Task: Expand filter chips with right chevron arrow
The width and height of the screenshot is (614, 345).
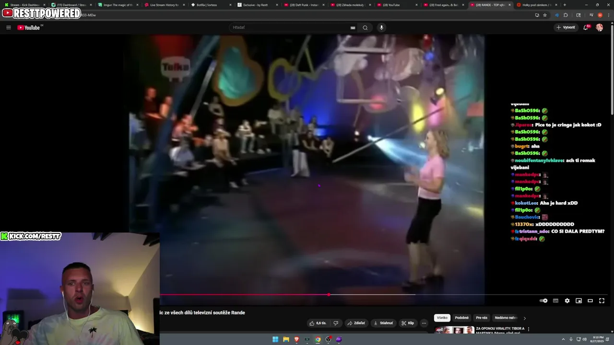Action: coord(524,318)
